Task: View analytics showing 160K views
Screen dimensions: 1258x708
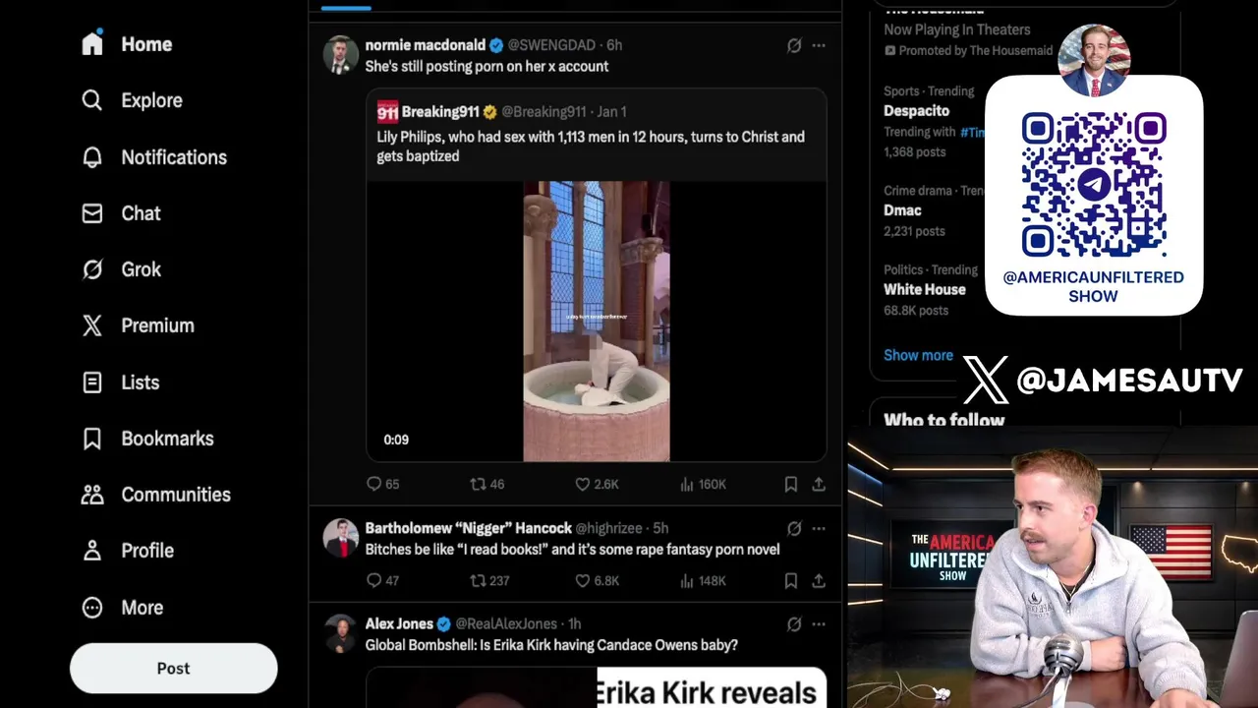Action: (x=703, y=484)
